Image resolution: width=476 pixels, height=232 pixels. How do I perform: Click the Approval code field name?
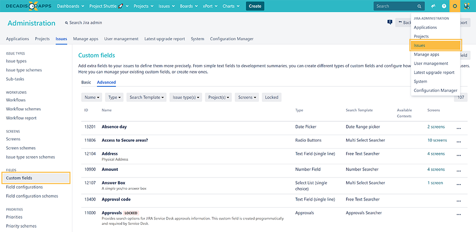coord(116,199)
